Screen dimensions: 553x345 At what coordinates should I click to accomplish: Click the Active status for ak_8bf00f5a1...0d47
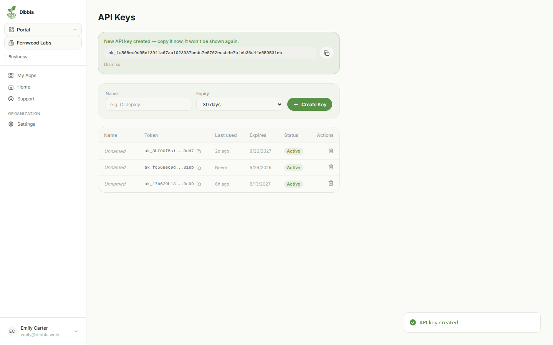(x=293, y=151)
